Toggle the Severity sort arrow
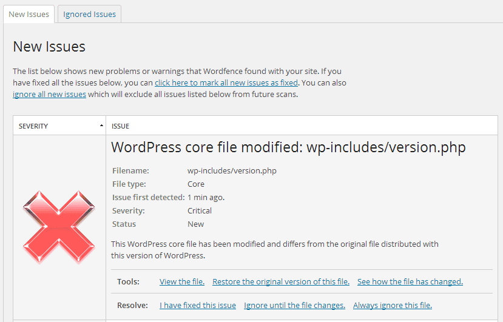The image size is (503, 322). click(x=101, y=126)
